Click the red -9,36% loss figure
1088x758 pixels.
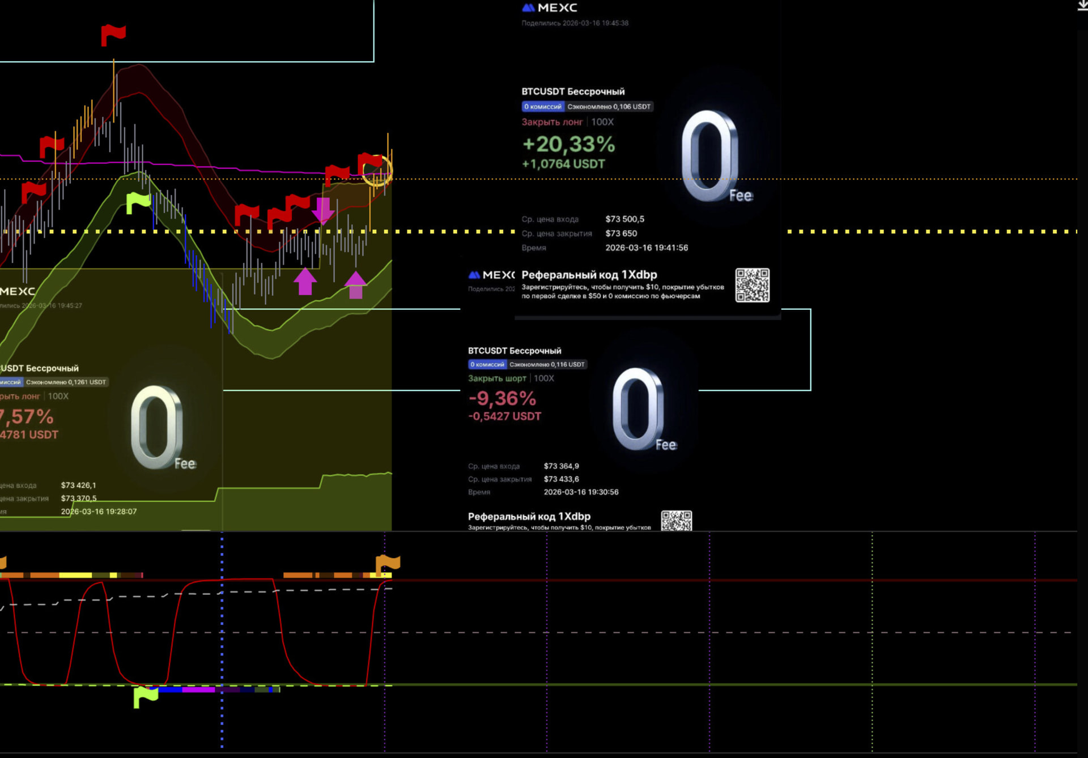pyautogui.click(x=502, y=398)
